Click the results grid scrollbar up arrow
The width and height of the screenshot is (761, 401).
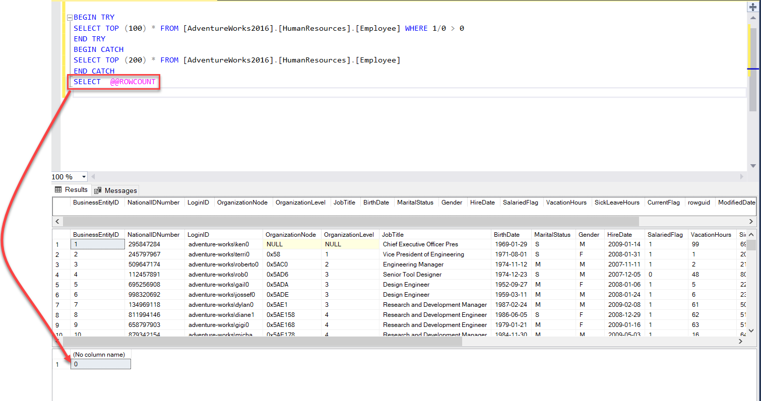750,233
